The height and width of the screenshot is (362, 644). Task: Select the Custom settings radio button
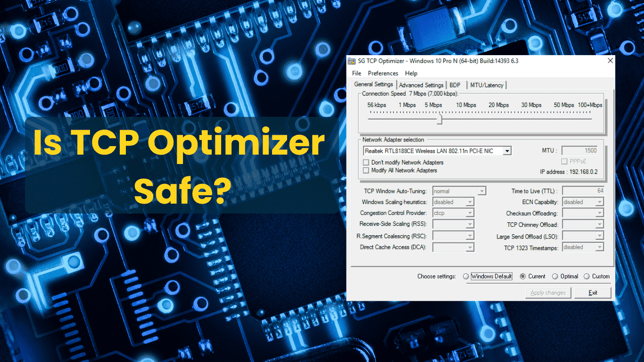pyautogui.click(x=586, y=276)
